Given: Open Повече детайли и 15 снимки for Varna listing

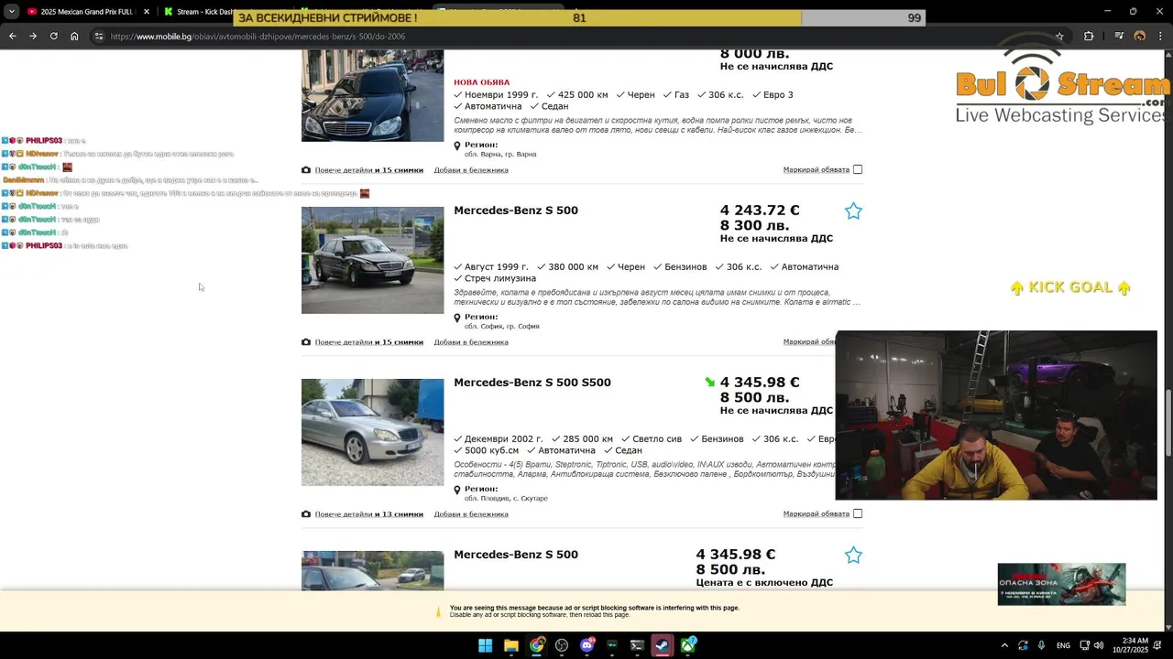Looking at the screenshot, I should [x=369, y=170].
